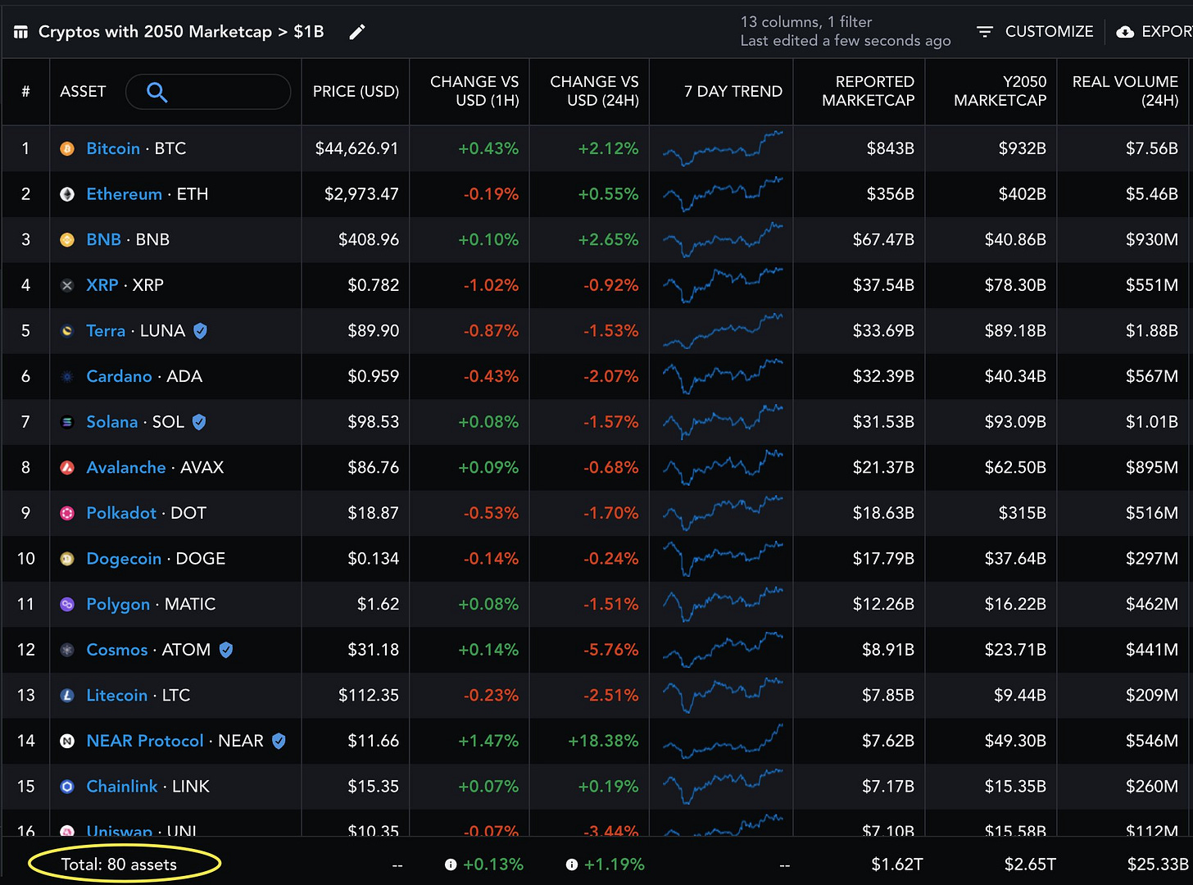The width and height of the screenshot is (1193, 885).
Task: Click the 7 DAY TREND column header
Action: click(x=733, y=92)
